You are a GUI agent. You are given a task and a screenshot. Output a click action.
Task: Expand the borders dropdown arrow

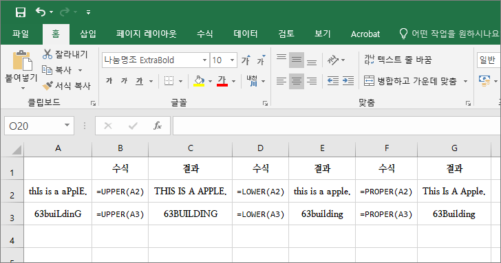click(180, 81)
